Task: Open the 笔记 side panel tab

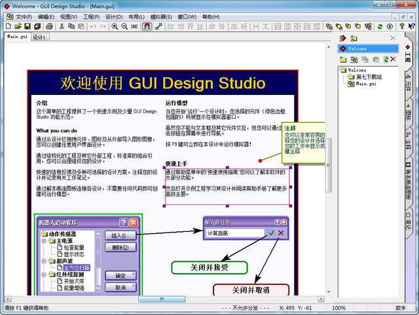Action: point(408,221)
